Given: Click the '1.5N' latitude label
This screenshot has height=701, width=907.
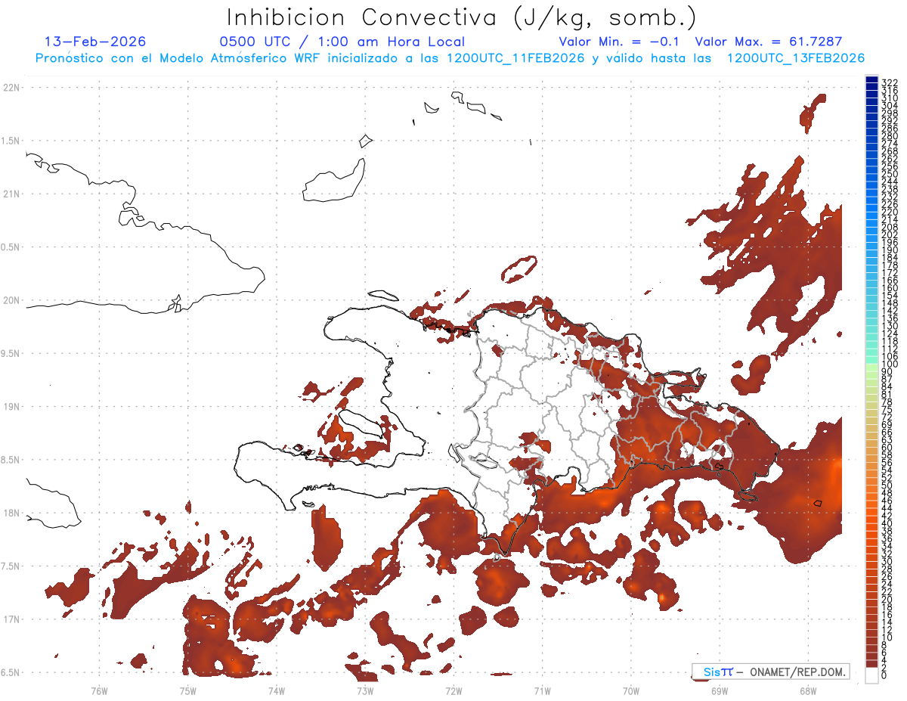Looking at the screenshot, I should [11, 141].
